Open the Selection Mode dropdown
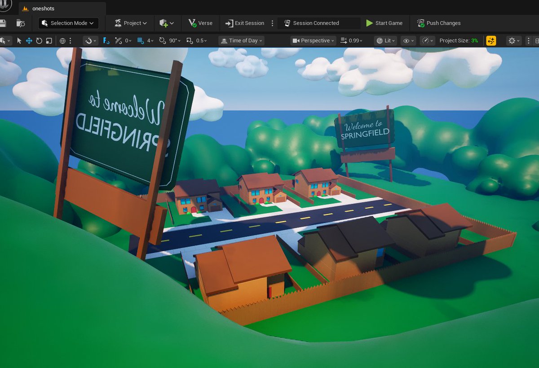 pyautogui.click(x=68, y=23)
